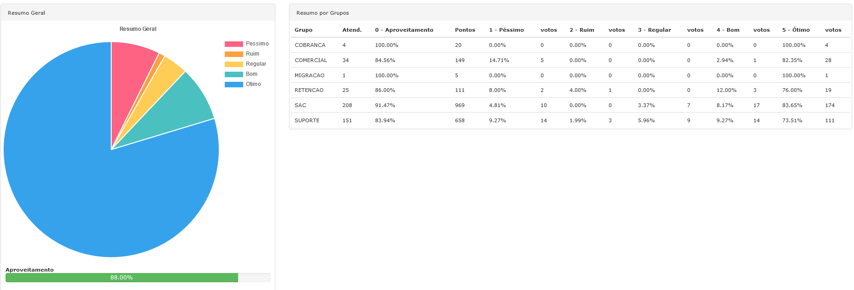Toggle the Ruim legend color swatch
Viewport: 854px width, 290px height.
pos(233,54)
